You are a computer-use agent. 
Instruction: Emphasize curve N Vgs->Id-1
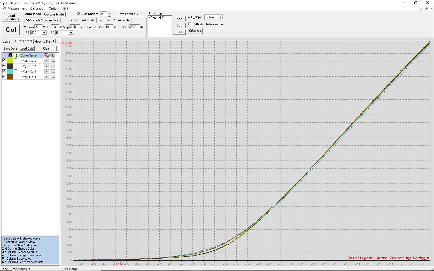[16, 60]
